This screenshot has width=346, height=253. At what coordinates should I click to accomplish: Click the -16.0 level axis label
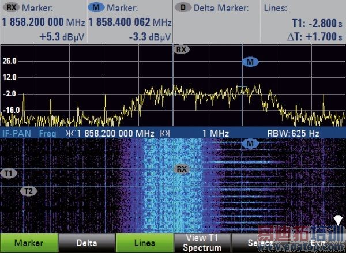coord(10,110)
